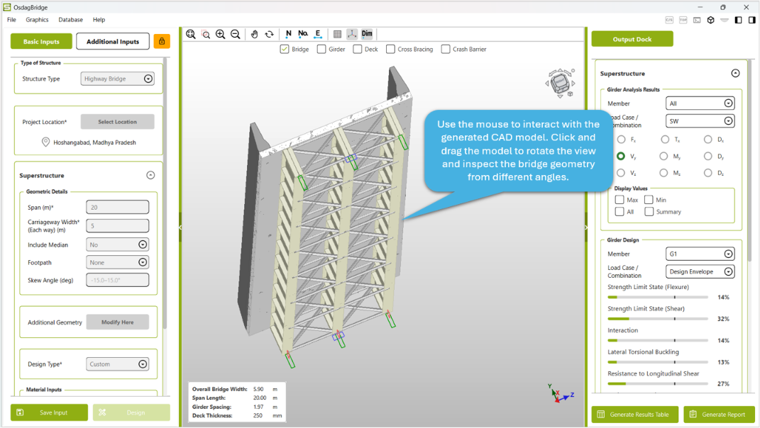The image size is (760, 428).
Task: Activate the rotate view tool
Action: 270,34
